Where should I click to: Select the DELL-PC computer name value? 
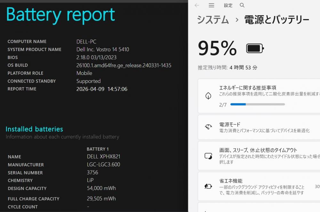pyautogui.click(x=86, y=42)
